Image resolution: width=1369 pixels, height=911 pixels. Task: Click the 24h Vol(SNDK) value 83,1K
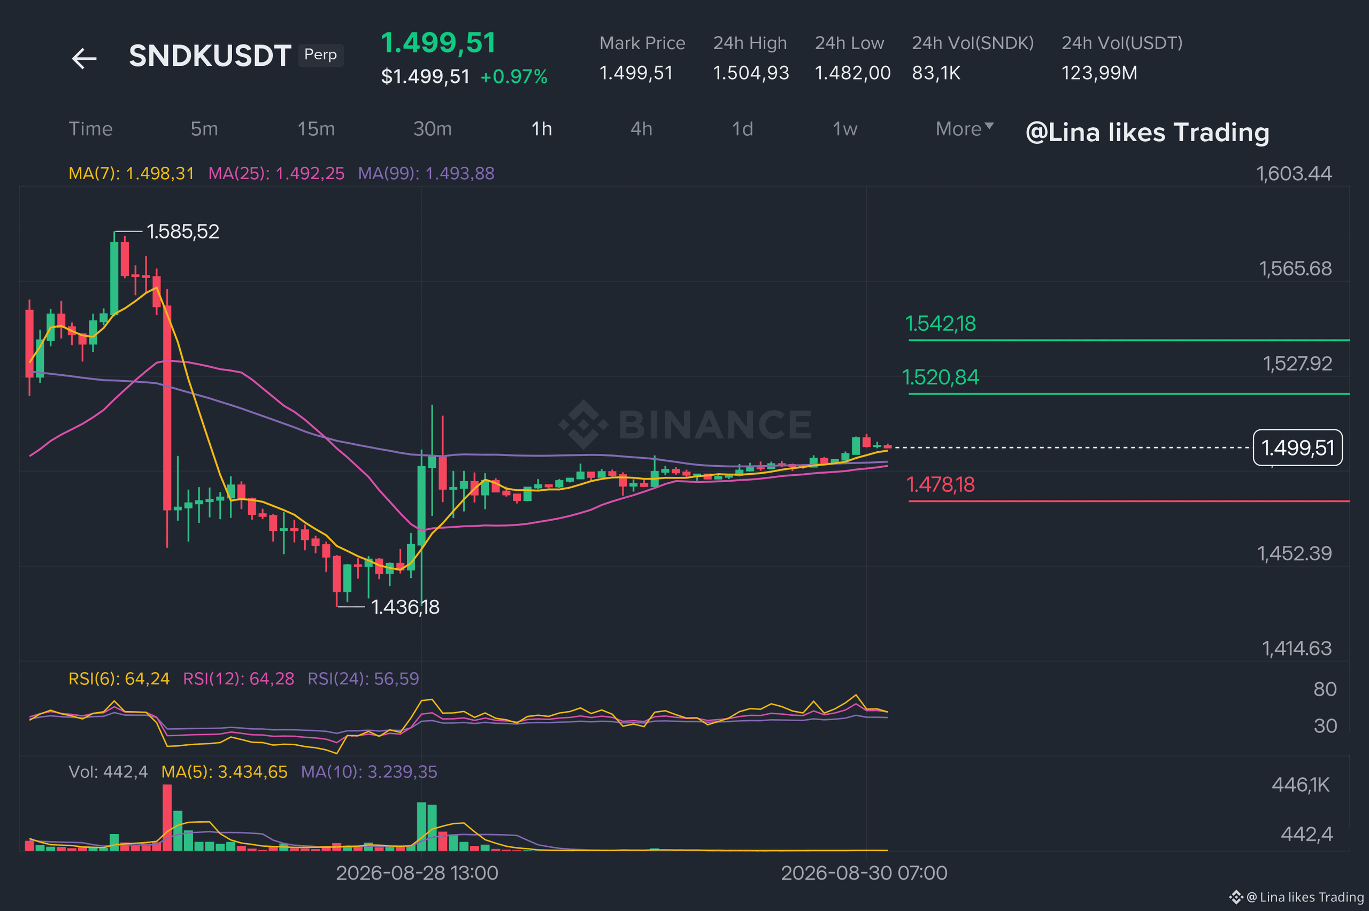[936, 73]
